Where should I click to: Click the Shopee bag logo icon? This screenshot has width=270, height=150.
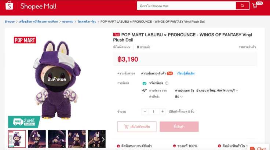pyautogui.click(x=9, y=6)
